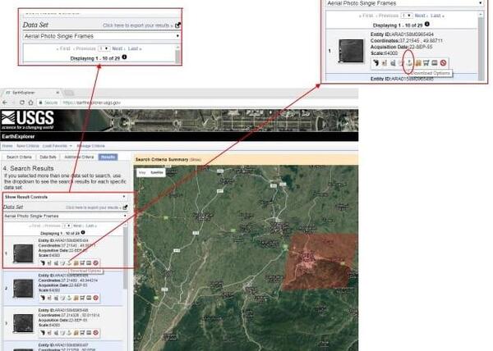This screenshot has width=493, height=351.
Task: Open the Additional Criteria tab
Action: pos(79,157)
